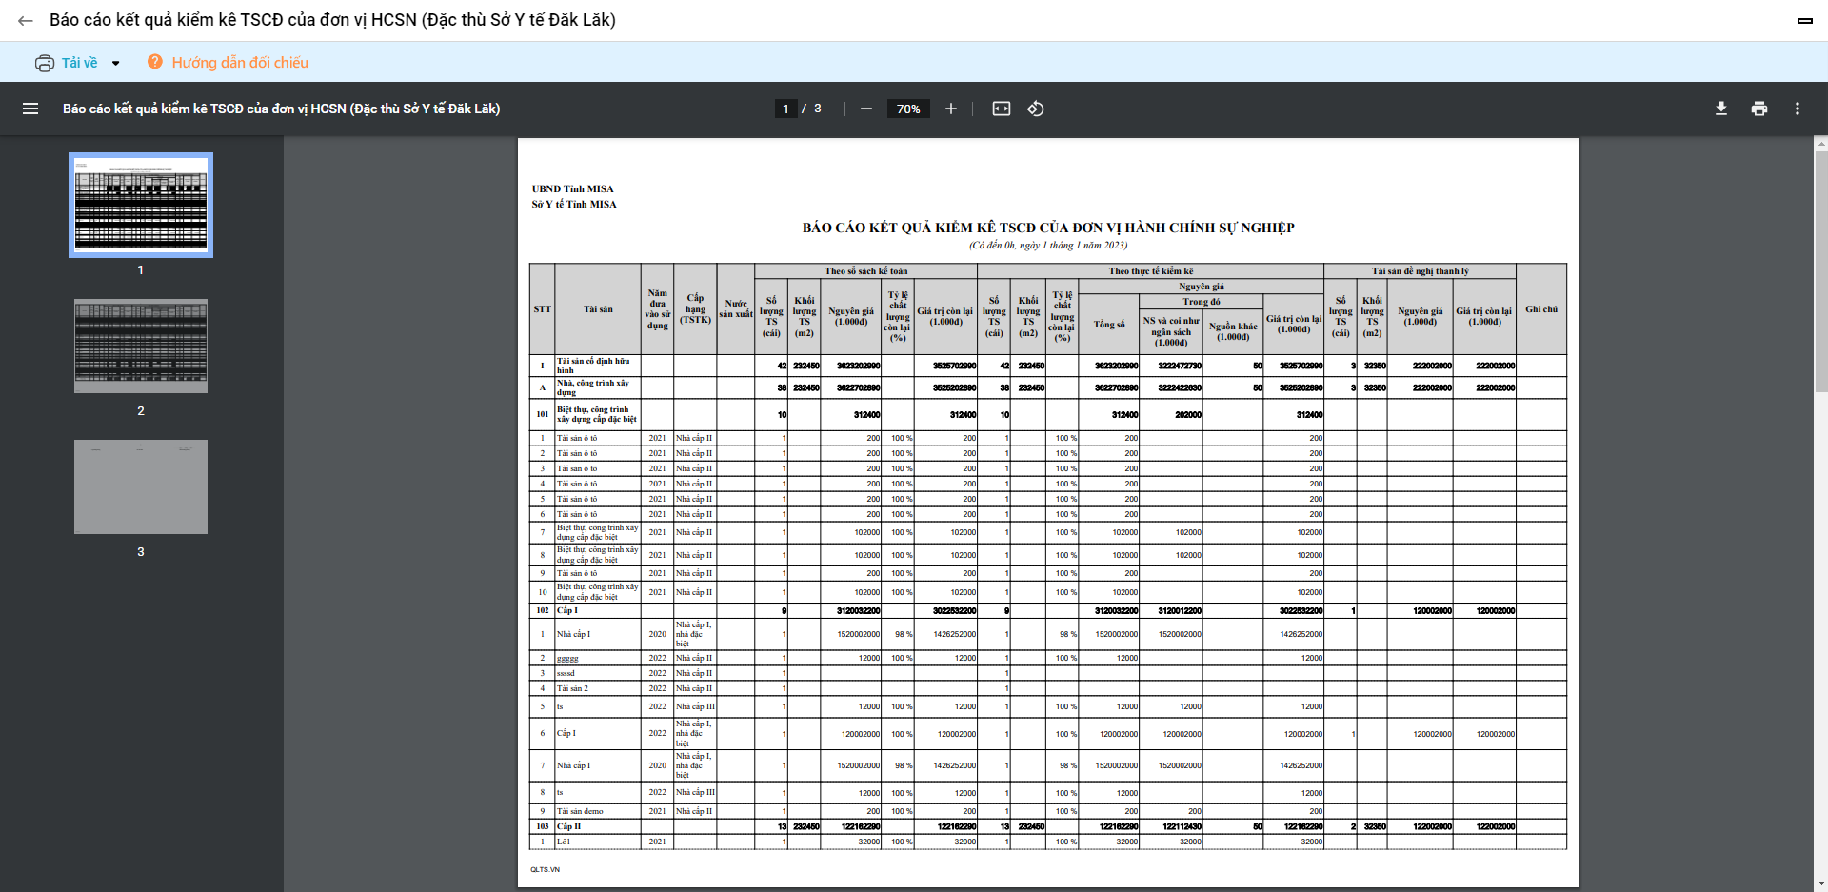Screen dimensions: 1828x892
Task: Click the vertical scrollbar of the document
Action: (x=1821, y=271)
